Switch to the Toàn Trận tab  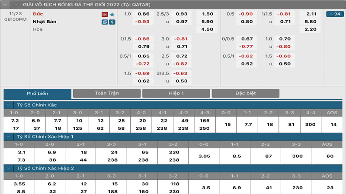tap(106, 93)
